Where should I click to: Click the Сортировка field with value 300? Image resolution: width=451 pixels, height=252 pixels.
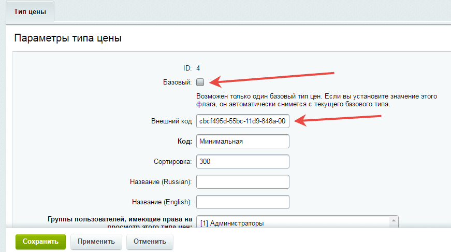click(x=242, y=161)
